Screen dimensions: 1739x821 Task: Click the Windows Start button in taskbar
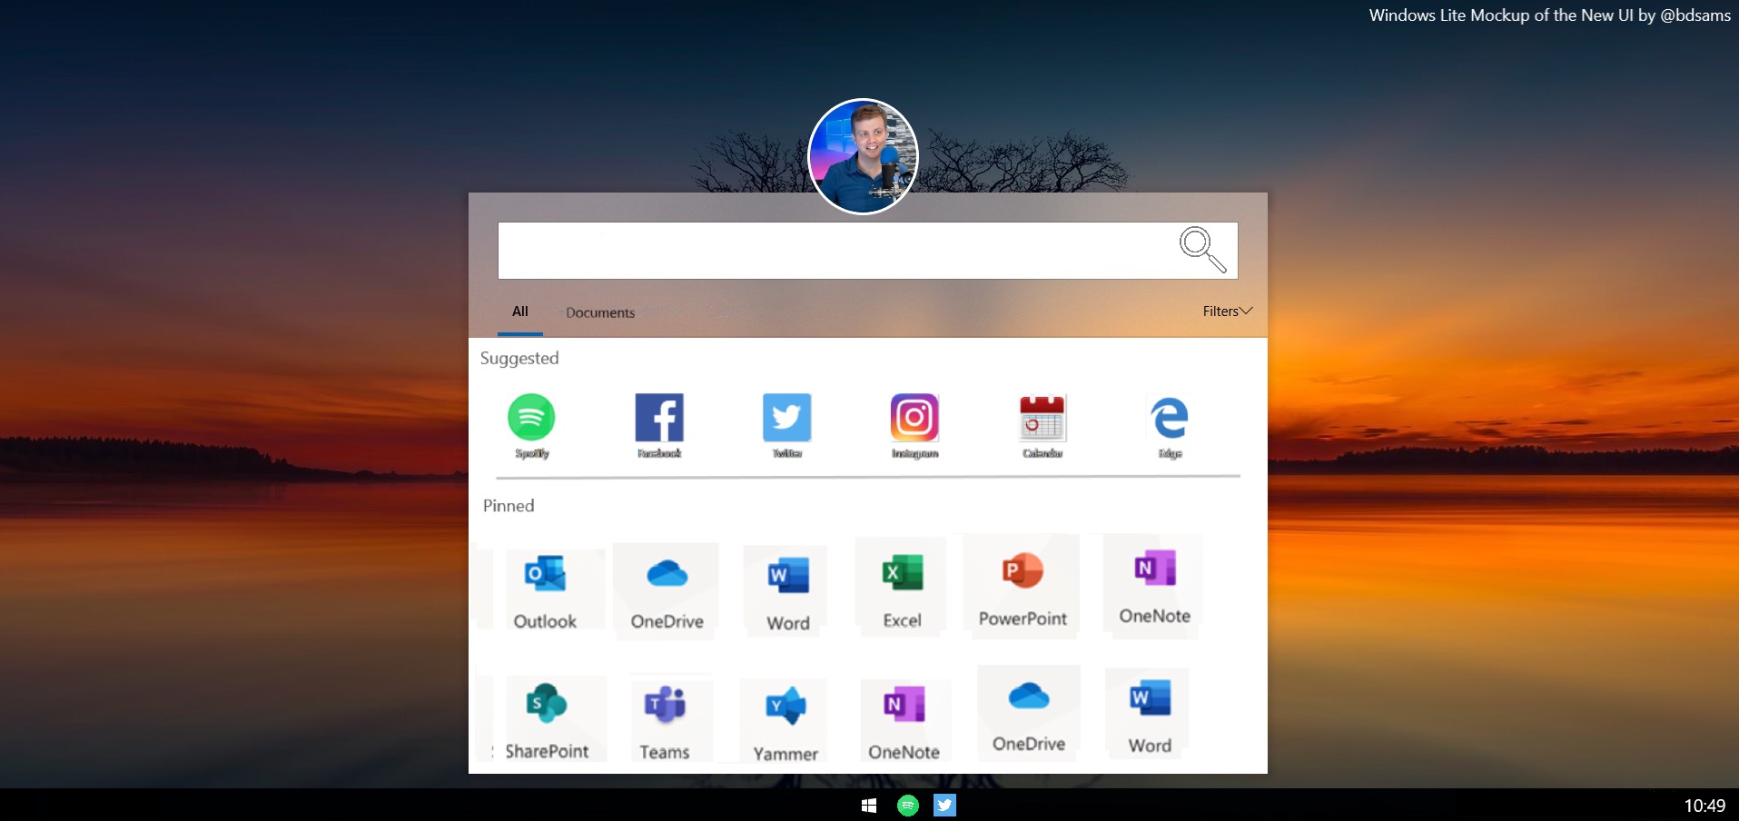pos(869,806)
